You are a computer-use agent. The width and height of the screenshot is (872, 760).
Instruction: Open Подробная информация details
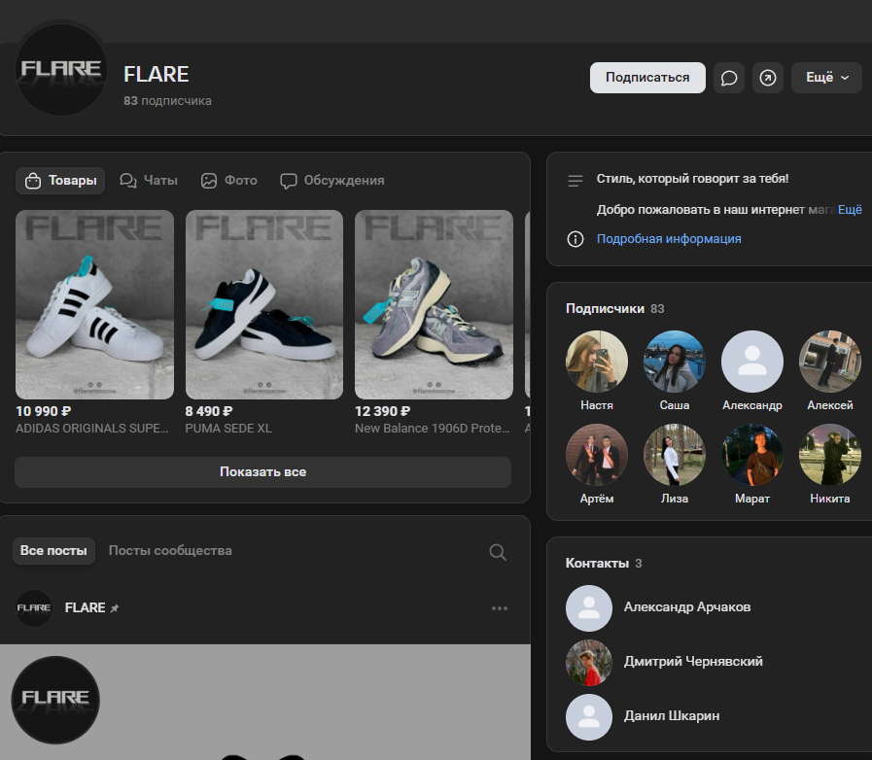pos(669,239)
